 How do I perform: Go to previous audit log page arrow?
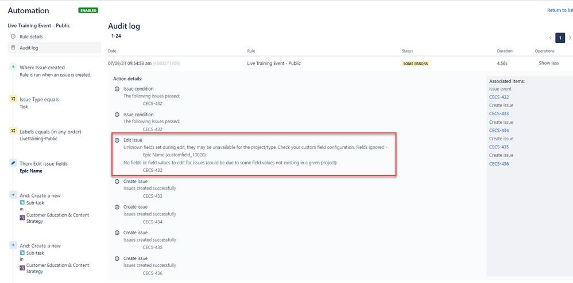pos(550,38)
